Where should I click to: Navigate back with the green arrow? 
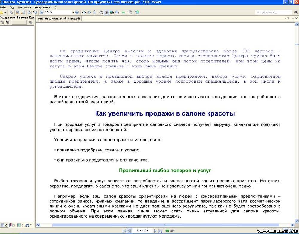[x=167, y=231]
